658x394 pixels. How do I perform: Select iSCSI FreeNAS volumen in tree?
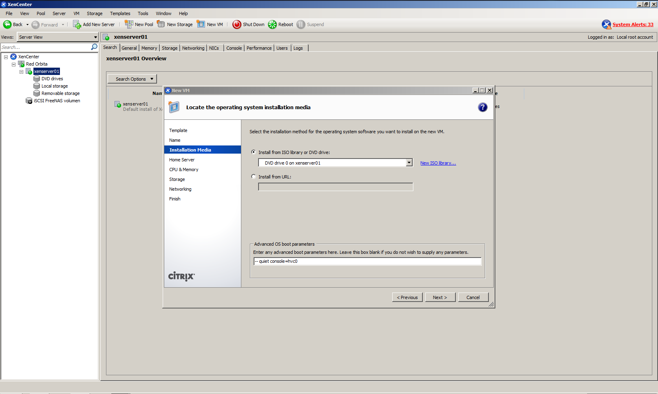point(57,101)
